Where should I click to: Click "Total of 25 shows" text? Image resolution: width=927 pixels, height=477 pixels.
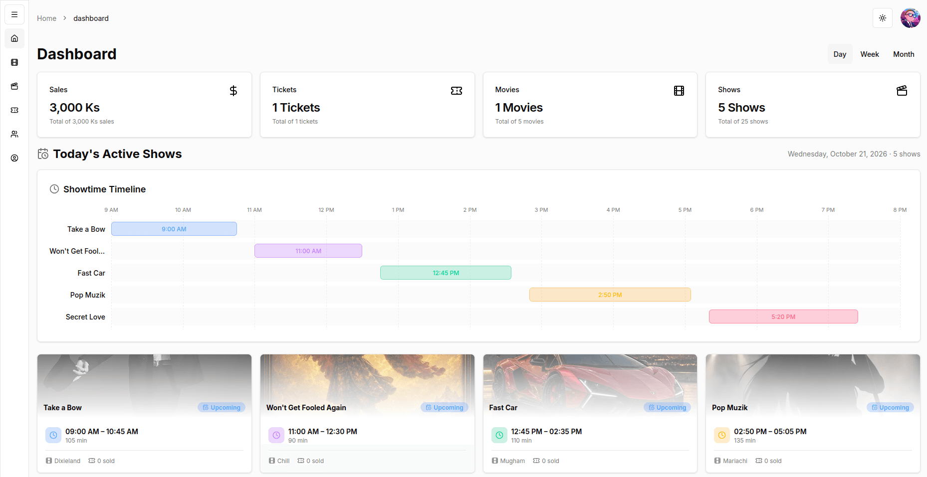click(x=743, y=122)
